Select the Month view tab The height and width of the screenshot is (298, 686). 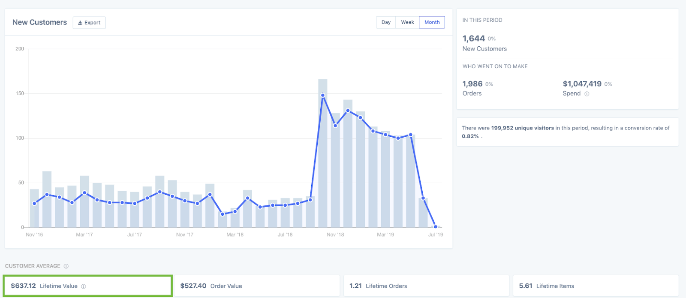[432, 22]
